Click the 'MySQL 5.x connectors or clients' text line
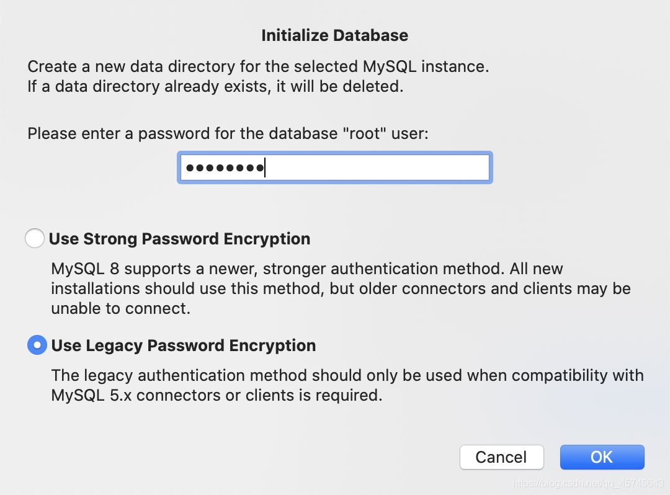The image size is (670, 495). pos(217,396)
